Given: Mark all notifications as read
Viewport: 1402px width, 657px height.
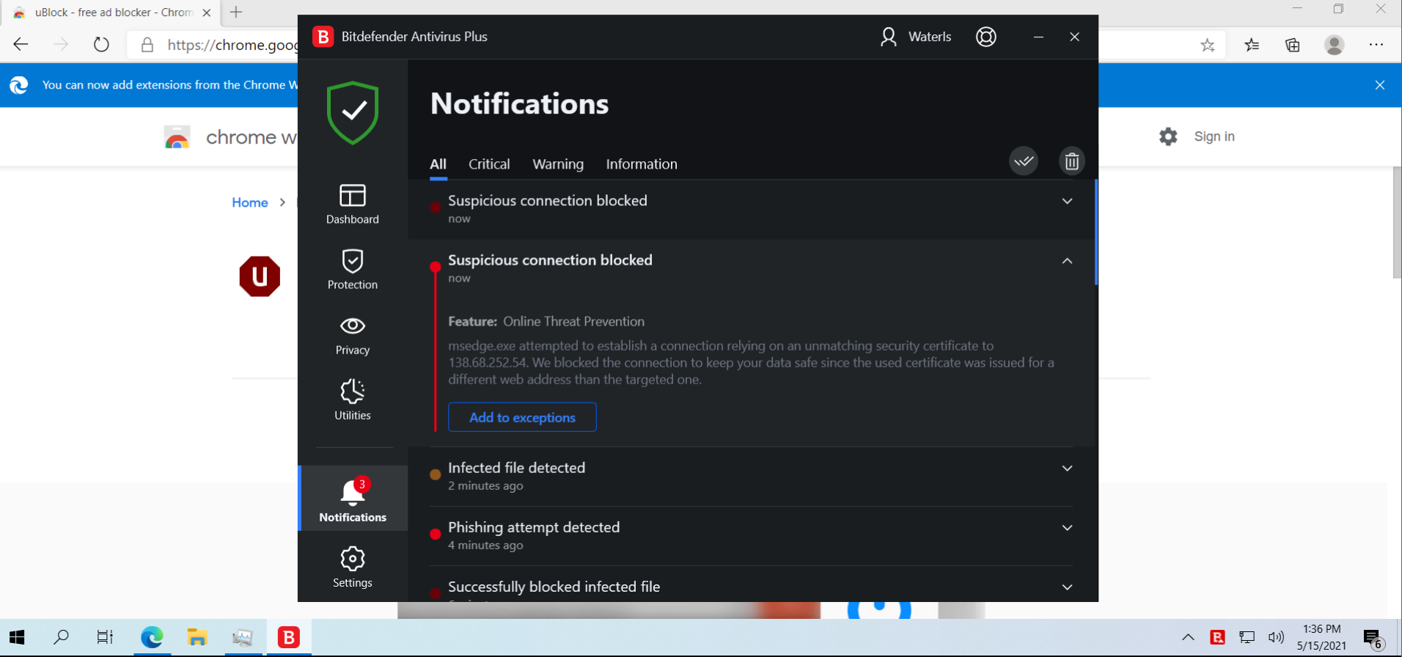Looking at the screenshot, I should click(x=1024, y=161).
